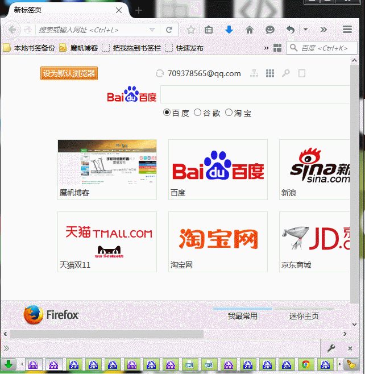Click the blank page square icon
Viewport: 365px width, 374px height.
302,73
